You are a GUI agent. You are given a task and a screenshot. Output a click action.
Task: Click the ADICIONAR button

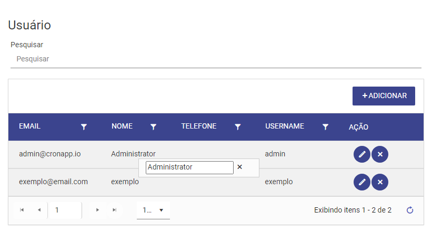(384, 96)
